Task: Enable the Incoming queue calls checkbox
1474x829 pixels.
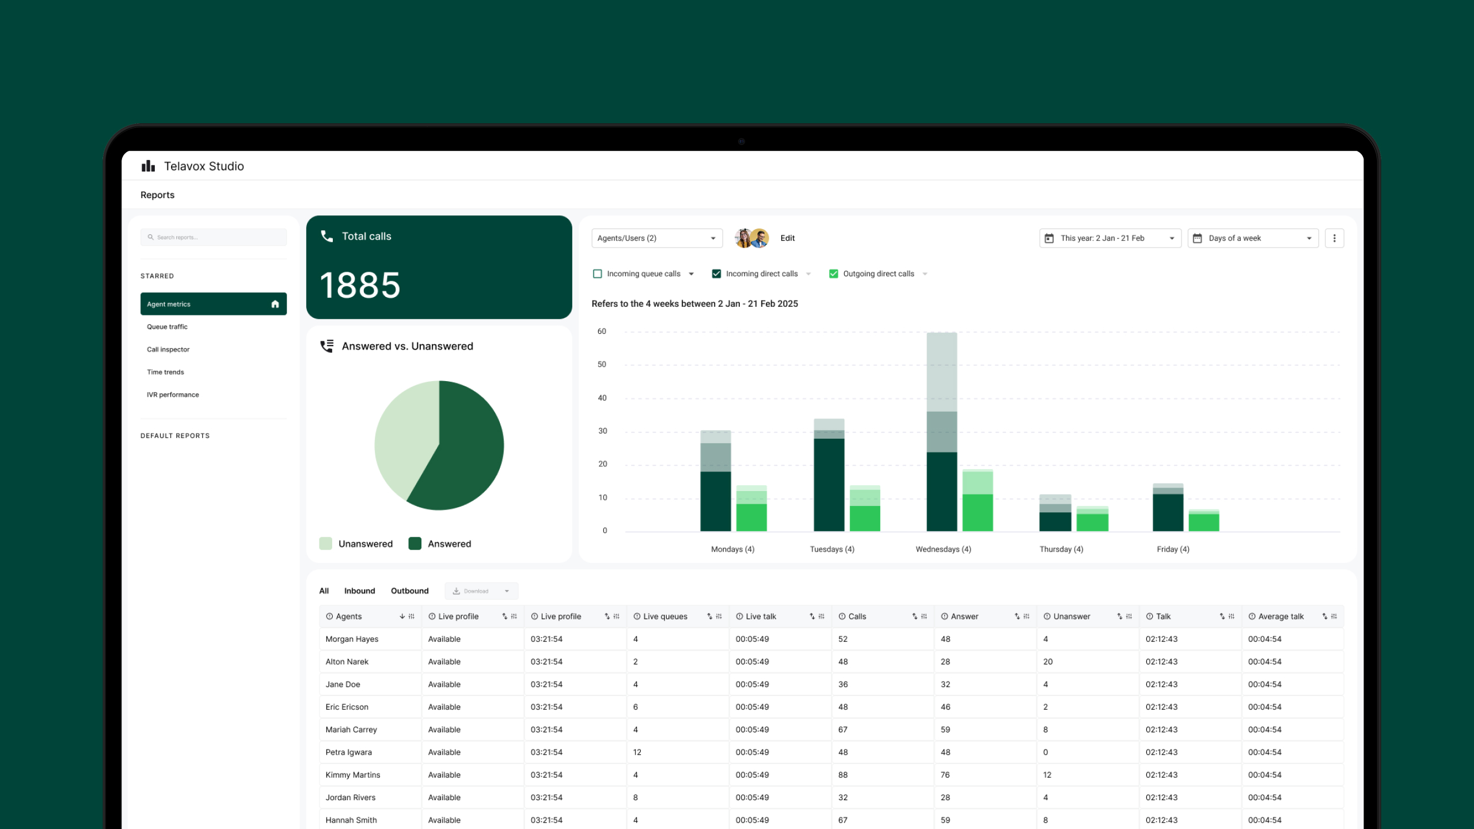Action: coord(597,274)
